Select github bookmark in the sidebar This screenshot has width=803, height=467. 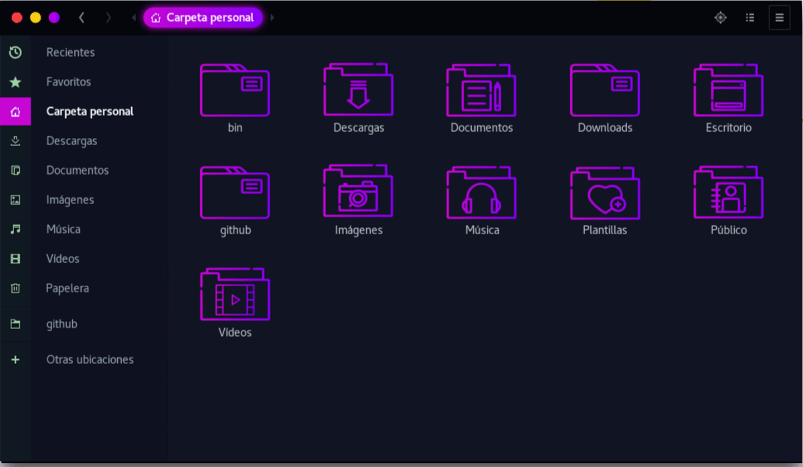click(x=62, y=324)
